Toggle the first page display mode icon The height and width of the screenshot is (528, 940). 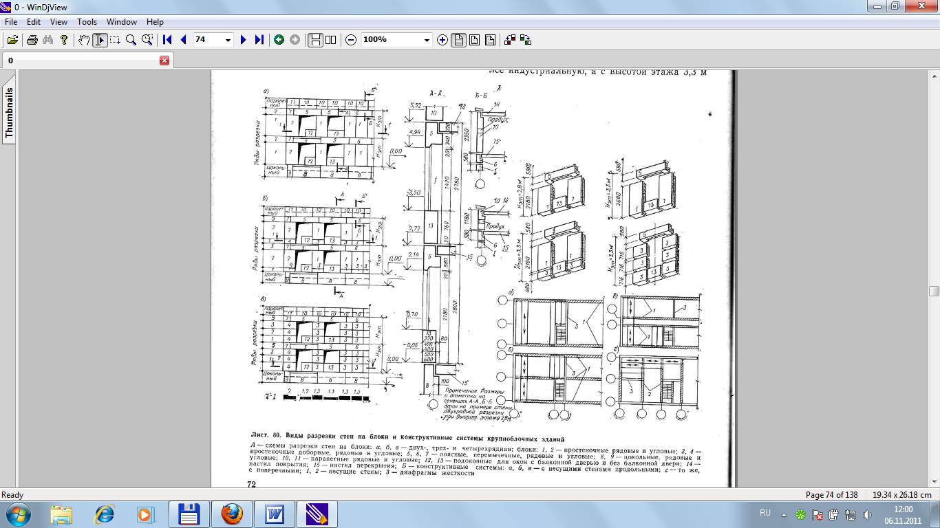tap(458, 40)
